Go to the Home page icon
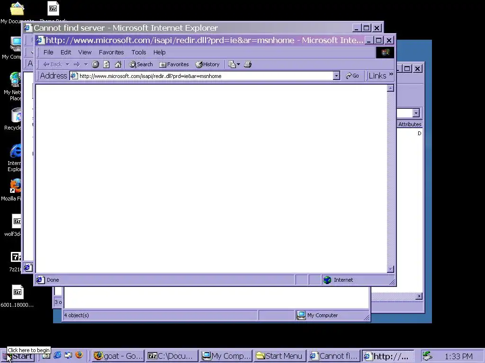Screen dimensions: 485x363 point(118,64)
